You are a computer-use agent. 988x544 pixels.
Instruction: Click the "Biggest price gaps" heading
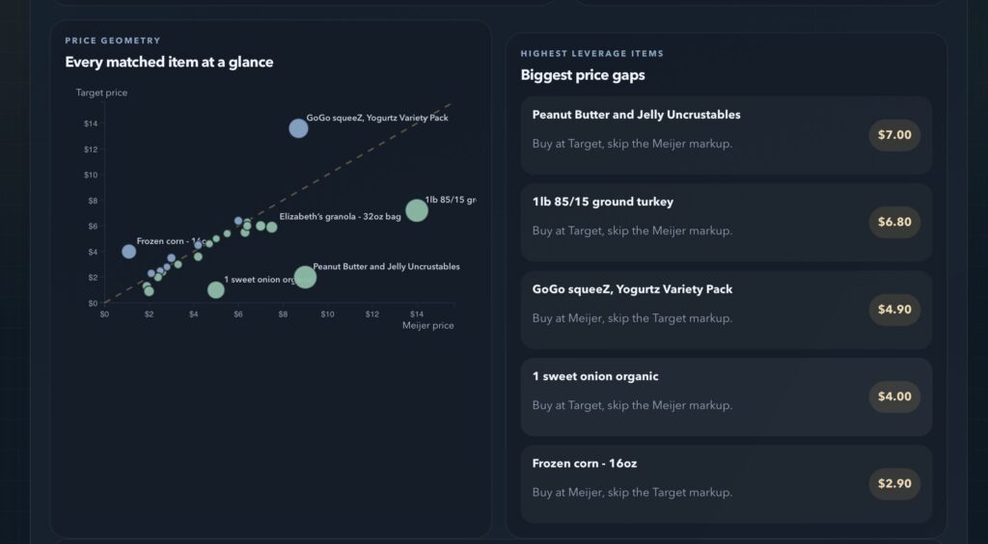pyautogui.click(x=583, y=75)
